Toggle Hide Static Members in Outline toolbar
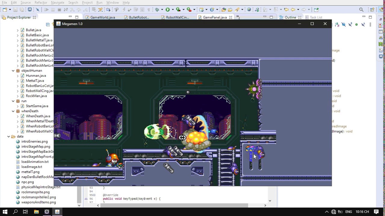Viewport: 385px width, 216px height. click(350, 25)
